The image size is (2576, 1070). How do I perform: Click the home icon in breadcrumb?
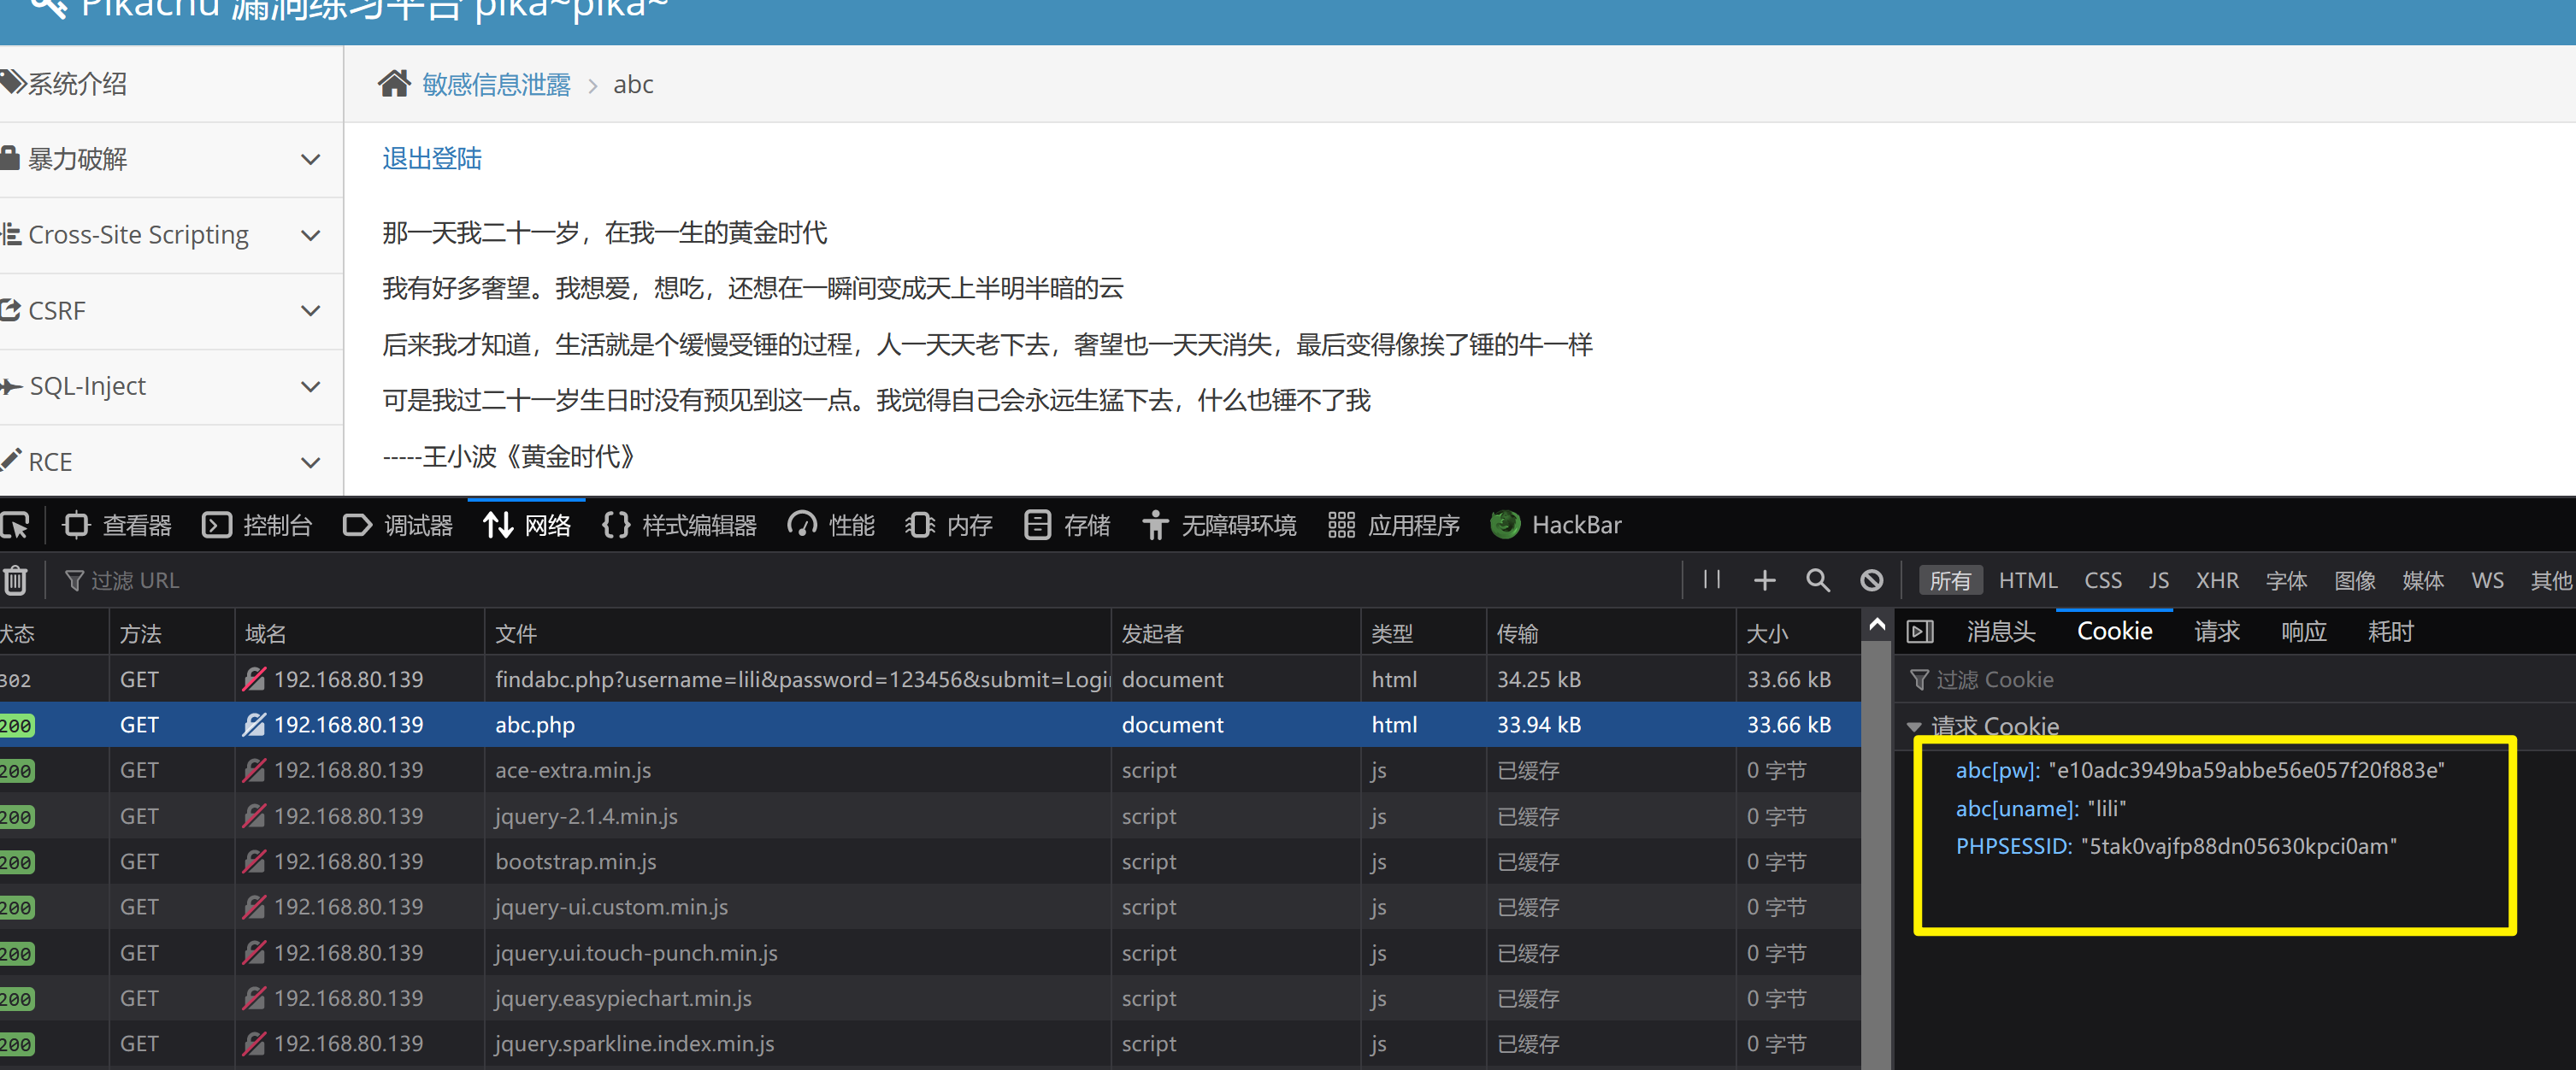tap(394, 84)
